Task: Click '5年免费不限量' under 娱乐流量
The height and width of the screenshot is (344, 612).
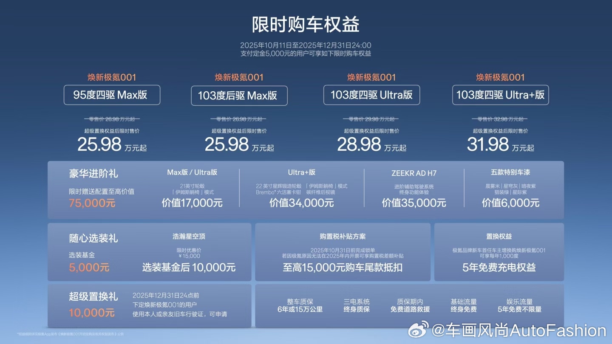Action: (x=519, y=309)
